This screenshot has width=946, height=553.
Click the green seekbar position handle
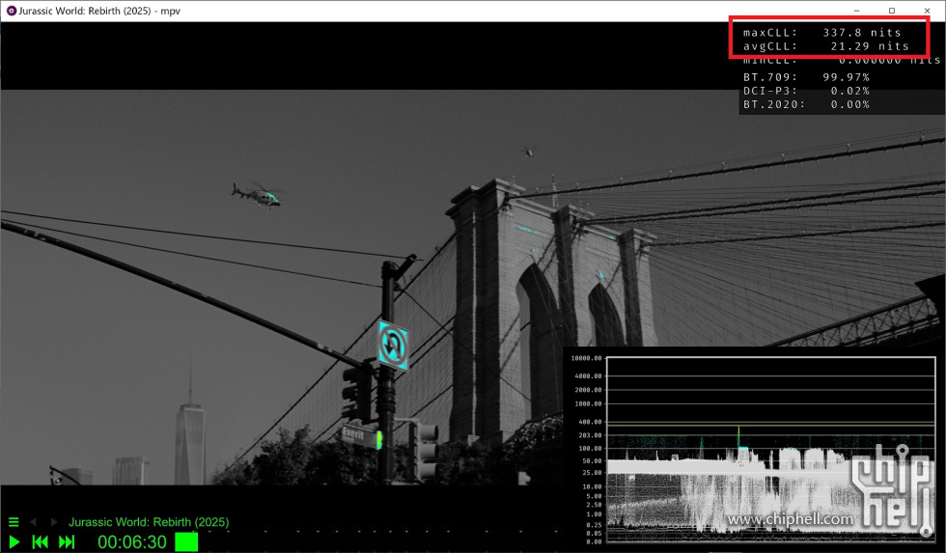(x=186, y=542)
